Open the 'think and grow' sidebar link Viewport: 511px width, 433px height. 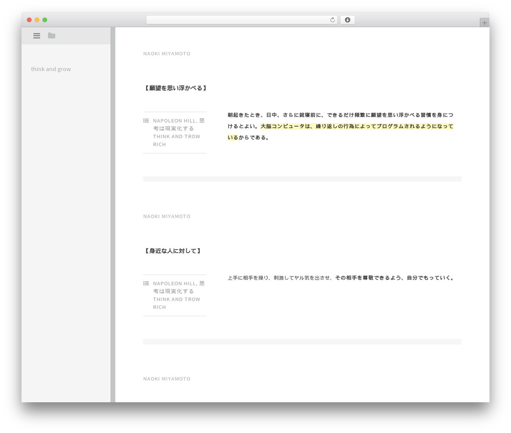51,69
